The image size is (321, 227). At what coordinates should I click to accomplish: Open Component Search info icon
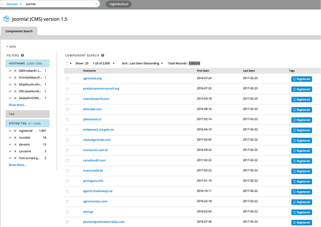point(103,55)
